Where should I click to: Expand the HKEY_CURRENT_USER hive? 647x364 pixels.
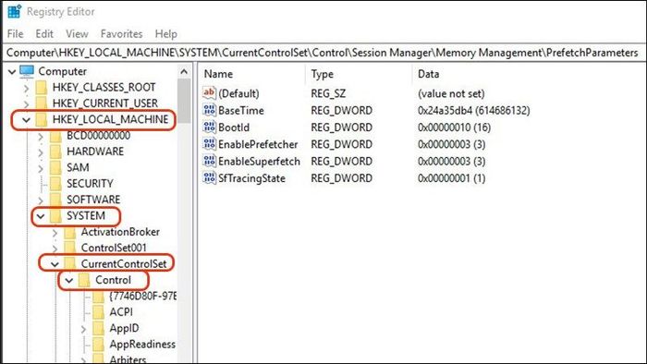point(27,103)
